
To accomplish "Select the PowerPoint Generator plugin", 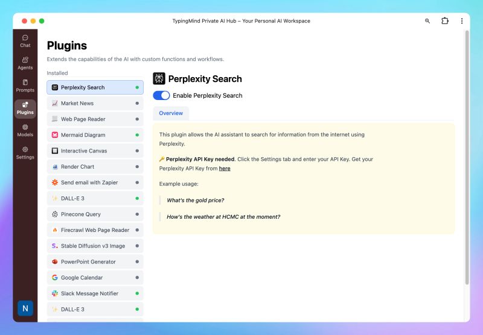I will tap(95, 261).
